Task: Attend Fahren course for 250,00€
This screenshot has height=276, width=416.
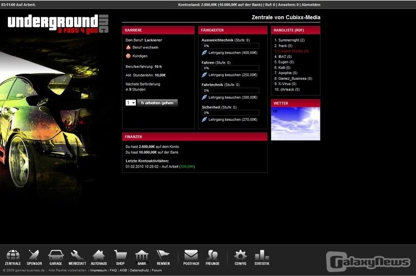Action: [x=233, y=75]
